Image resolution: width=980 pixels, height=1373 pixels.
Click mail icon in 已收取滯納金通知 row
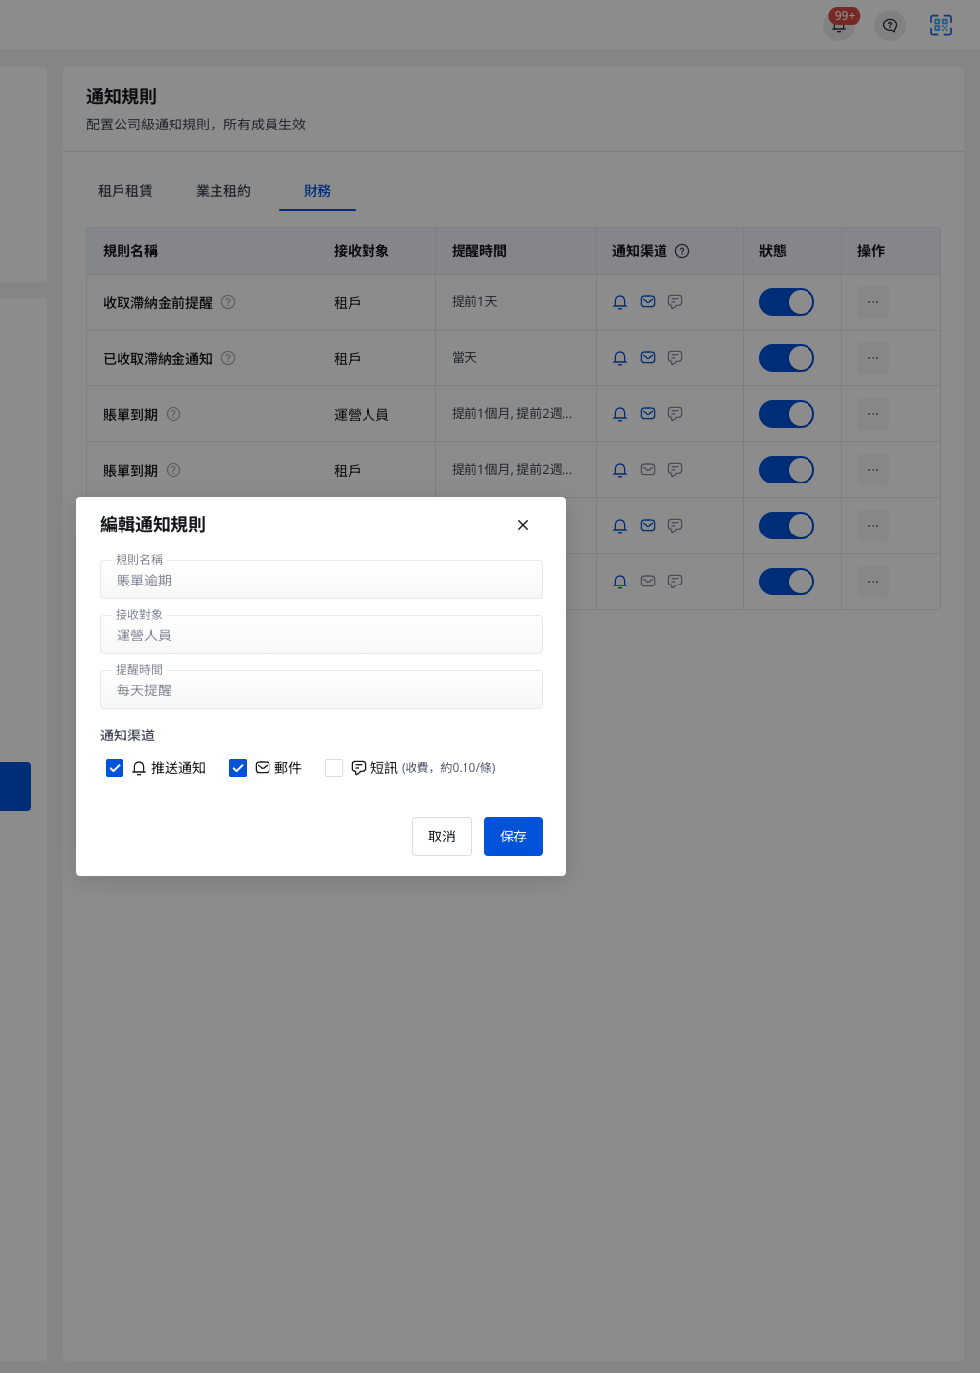(648, 358)
